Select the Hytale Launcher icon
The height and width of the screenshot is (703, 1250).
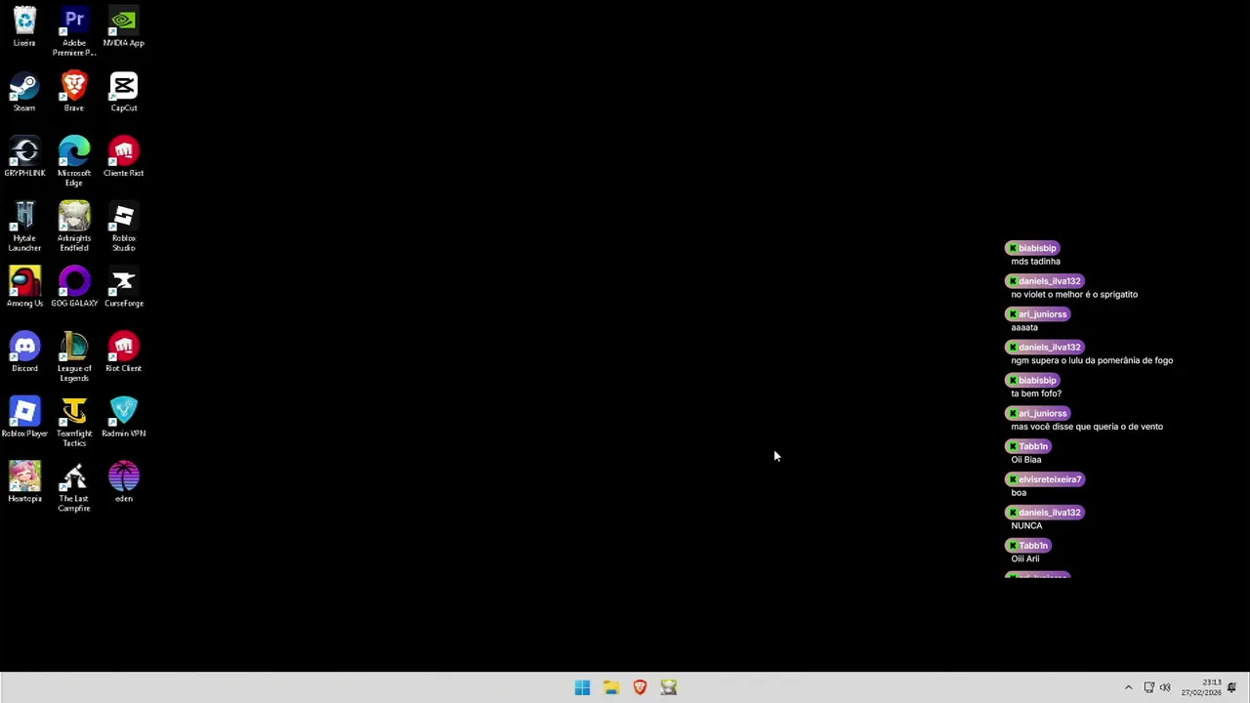tap(24, 227)
